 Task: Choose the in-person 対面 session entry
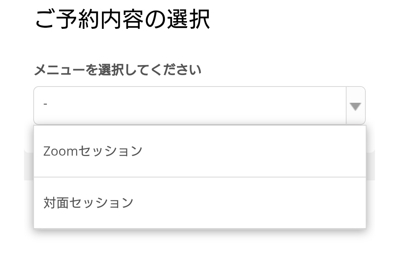pyautogui.click(x=89, y=203)
